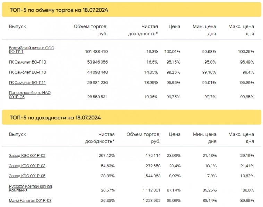Follow the ГК Самолет БО-П11 link
Screen dimensions: 263x207
click(27, 83)
